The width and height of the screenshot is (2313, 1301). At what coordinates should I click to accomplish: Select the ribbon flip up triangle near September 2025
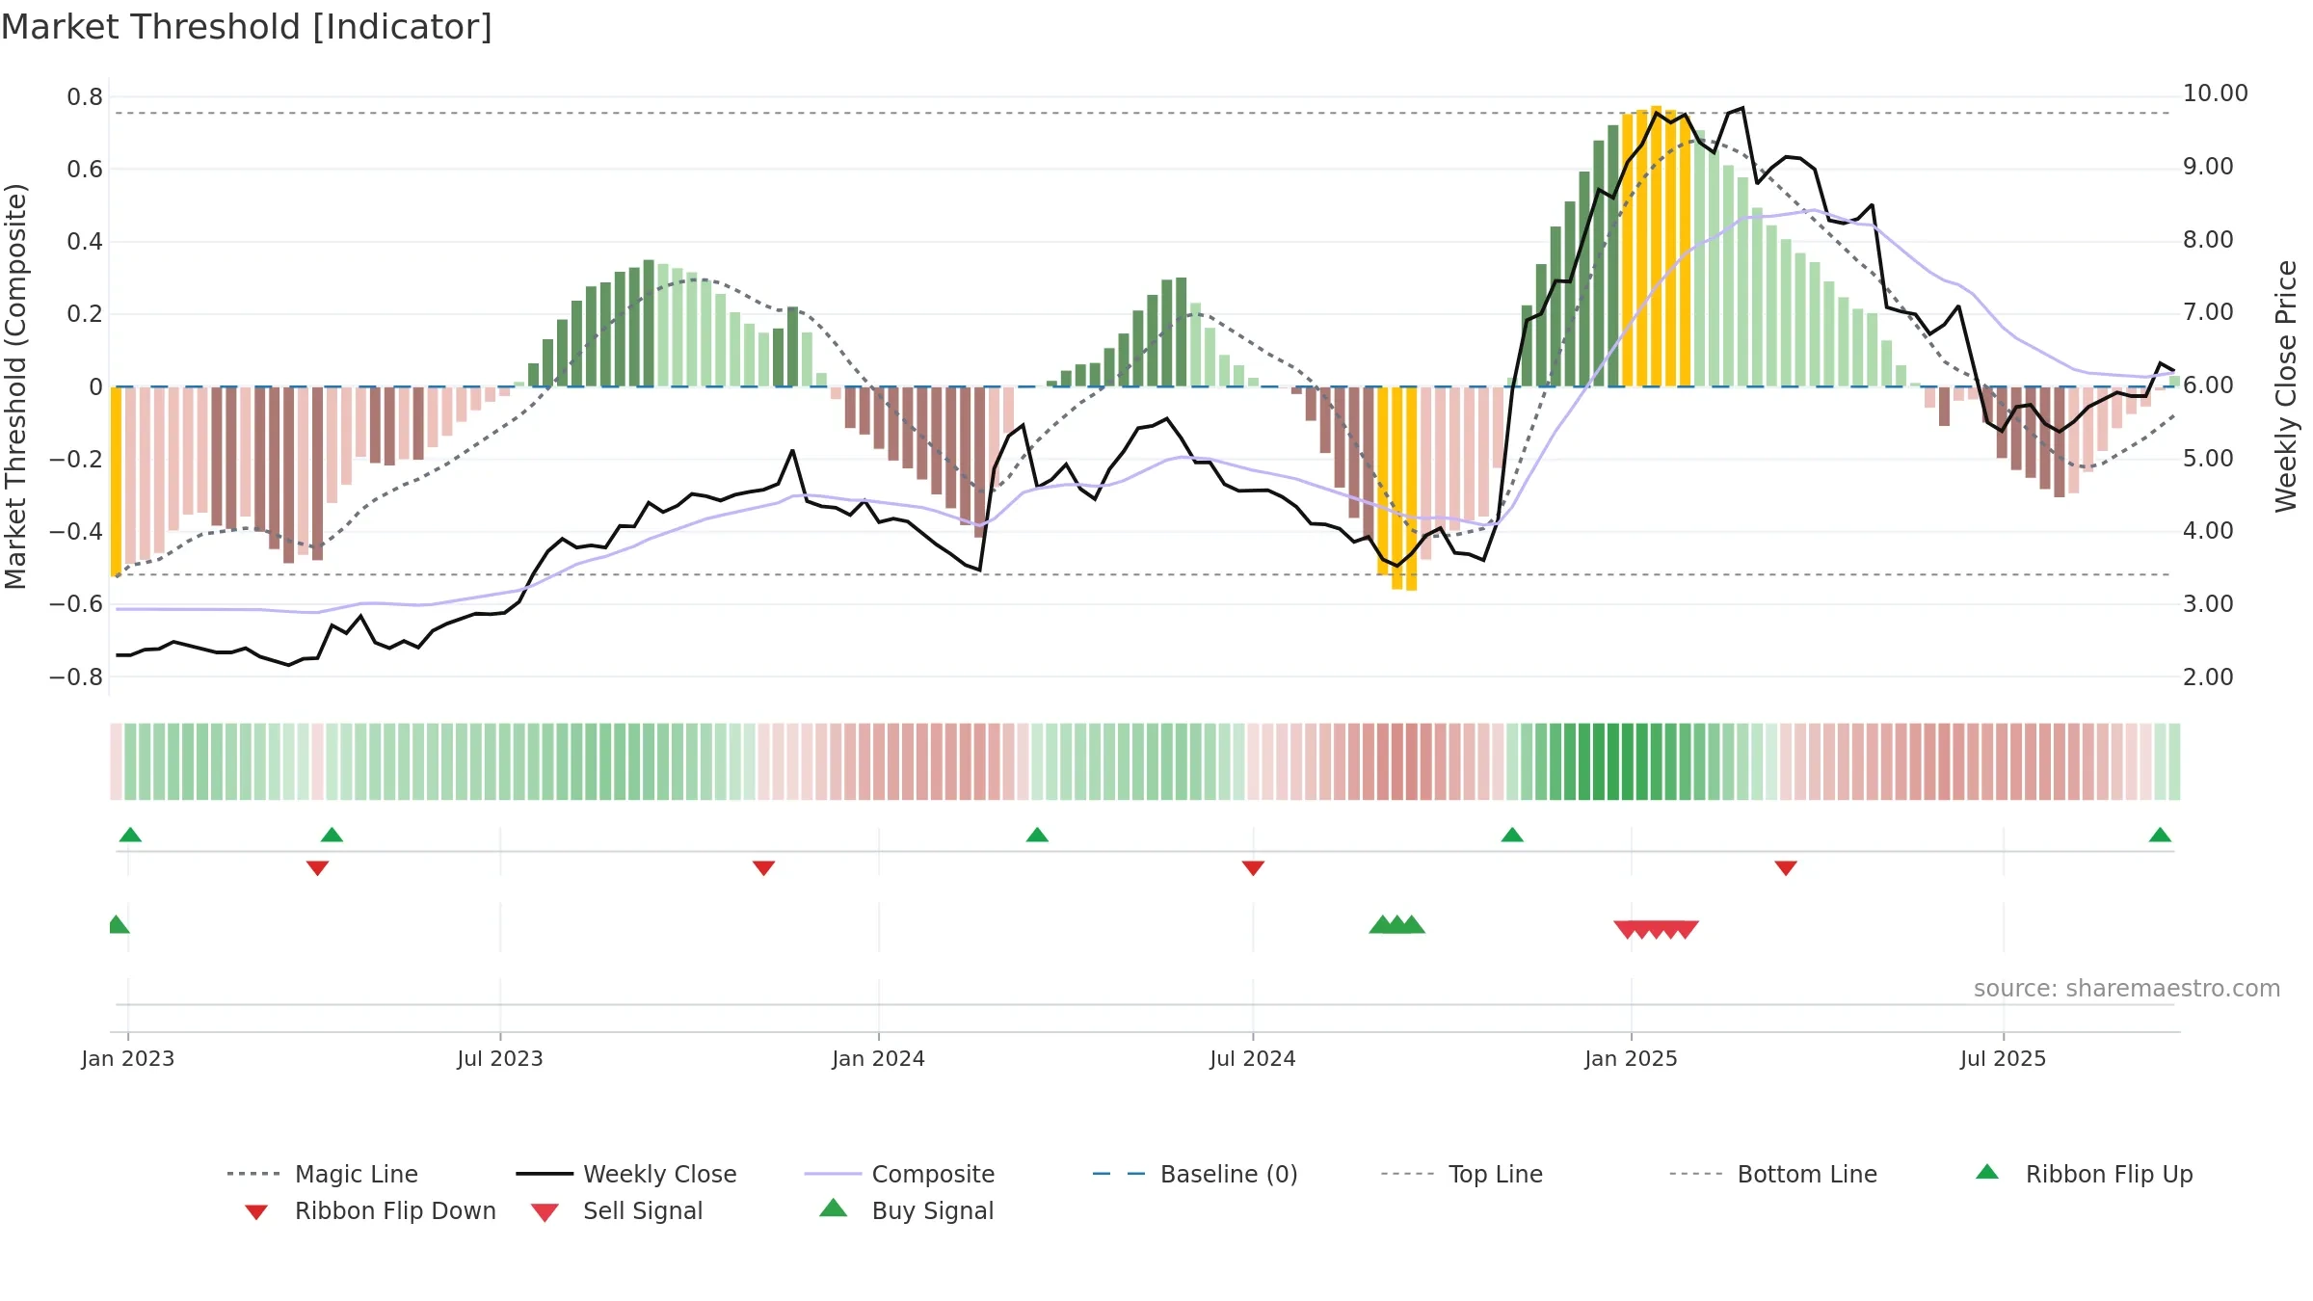coord(2160,835)
